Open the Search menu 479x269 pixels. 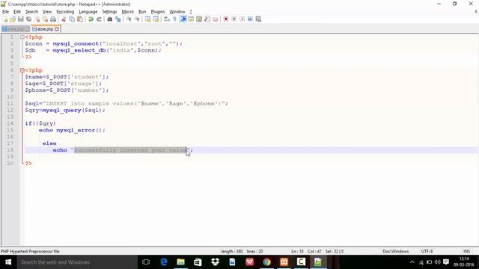point(31,12)
